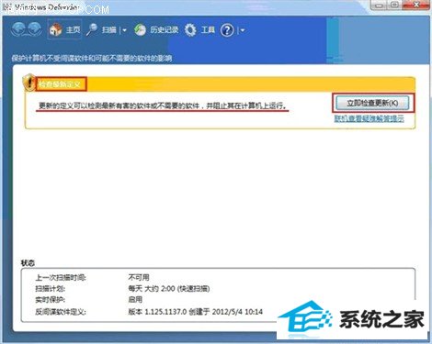
Task: Expand the scan options dropdown arrow
Action: pos(124,30)
